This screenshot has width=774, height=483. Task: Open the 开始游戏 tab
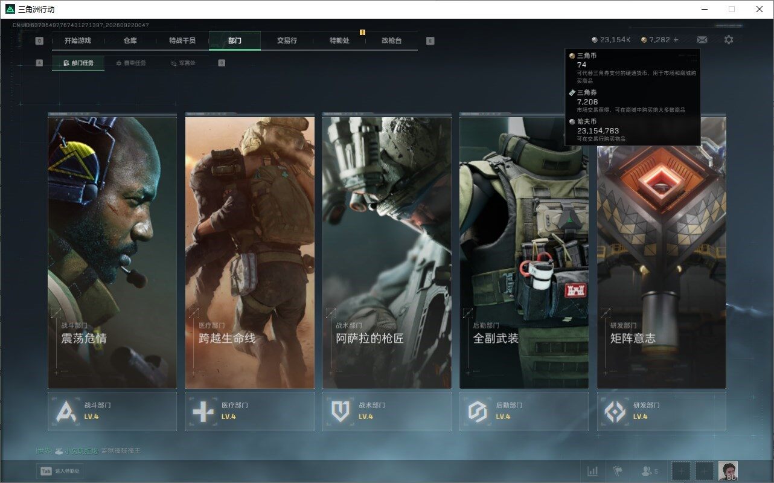(x=78, y=40)
